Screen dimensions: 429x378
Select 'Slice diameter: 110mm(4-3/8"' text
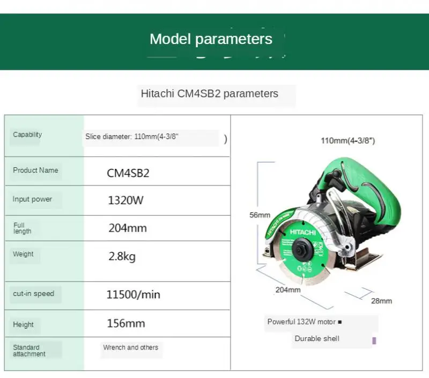click(131, 137)
